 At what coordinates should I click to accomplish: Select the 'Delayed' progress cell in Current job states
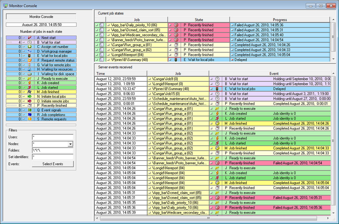tap(280, 60)
